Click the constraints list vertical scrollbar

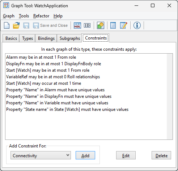[x=170, y=96]
